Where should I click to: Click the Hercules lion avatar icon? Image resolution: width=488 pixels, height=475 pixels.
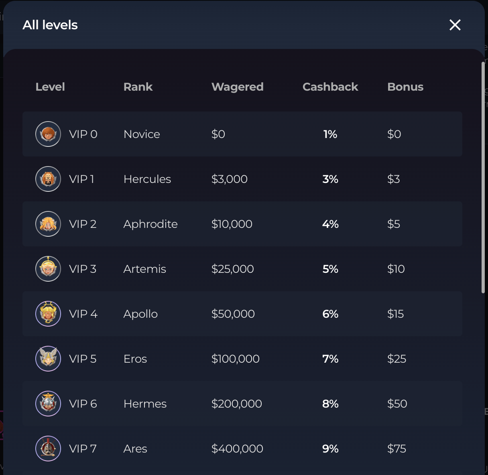coord(48,179)
